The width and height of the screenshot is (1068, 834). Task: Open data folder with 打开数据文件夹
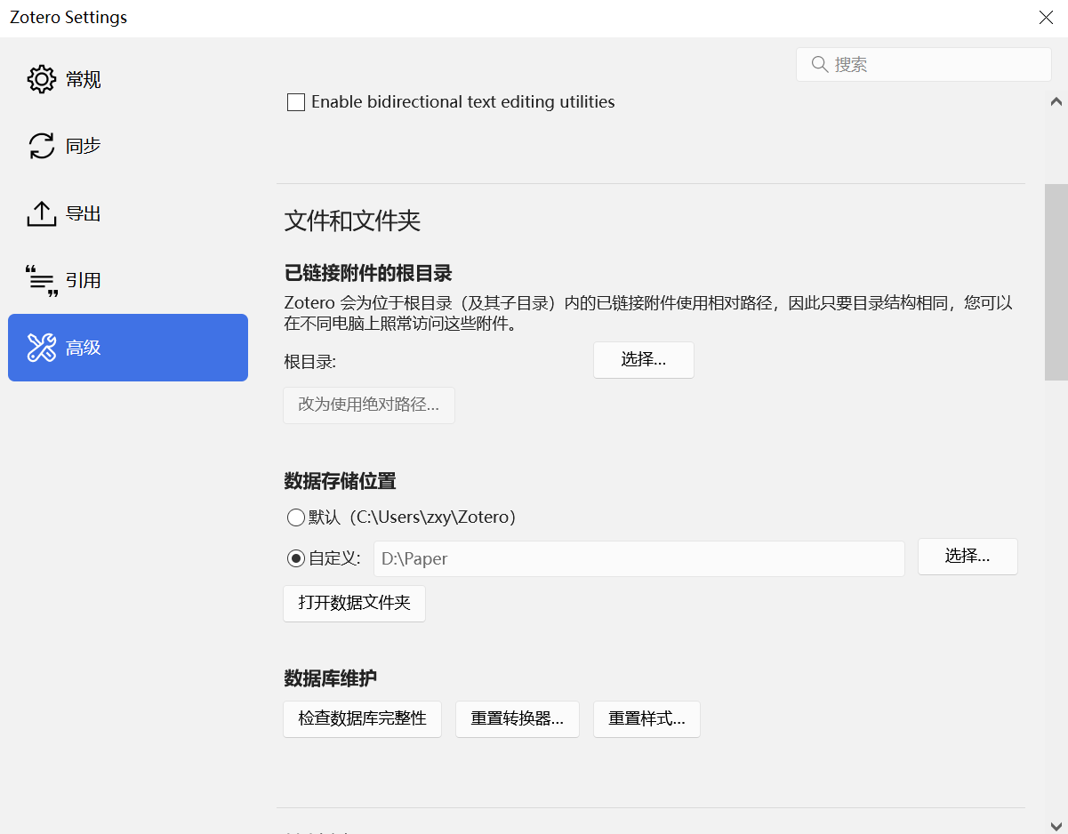[354, 603]
